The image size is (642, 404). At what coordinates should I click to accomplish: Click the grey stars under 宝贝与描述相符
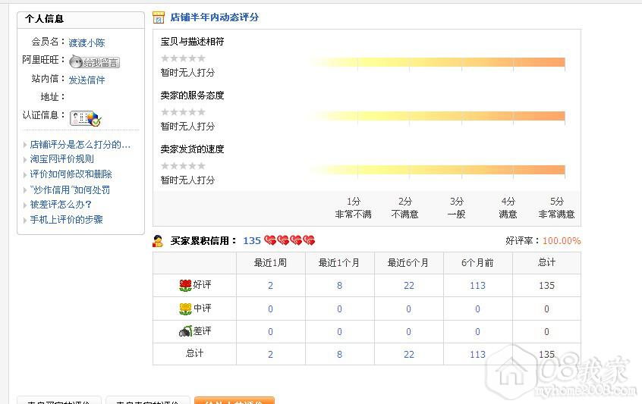183,58
